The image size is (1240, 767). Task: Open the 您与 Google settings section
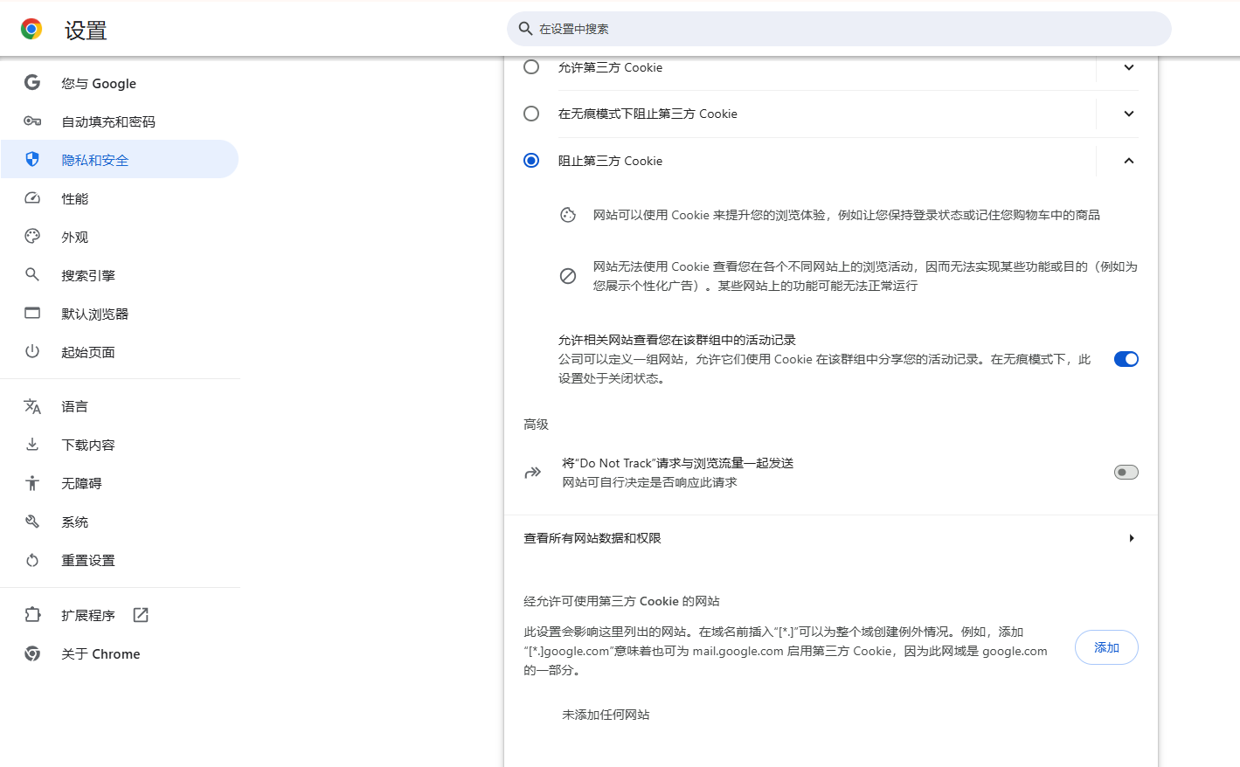[x=120, y=83]
